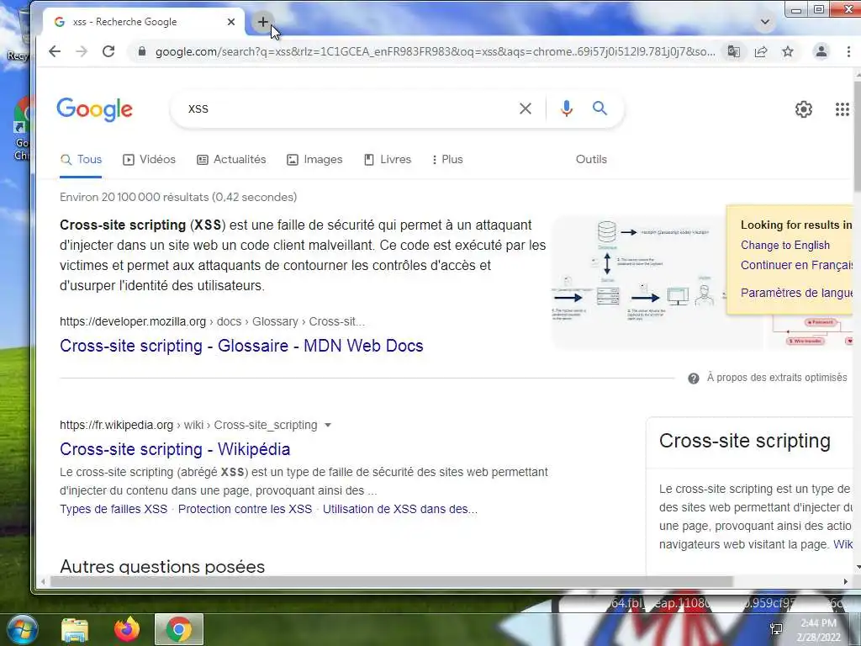Open the Outils search tools
This screenshot has height=646, width=861.
point(591,159)
